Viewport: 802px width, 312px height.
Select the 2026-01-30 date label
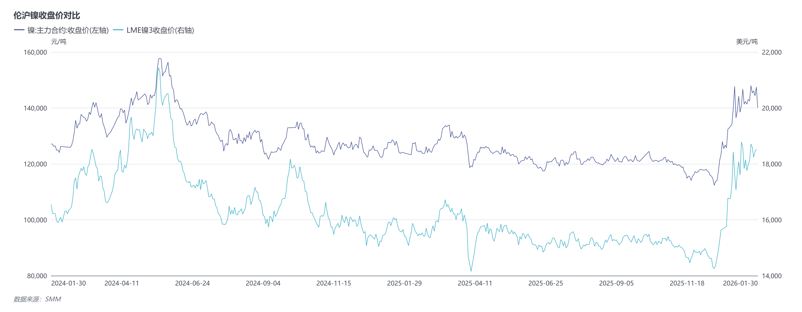(x=740, y=283)
